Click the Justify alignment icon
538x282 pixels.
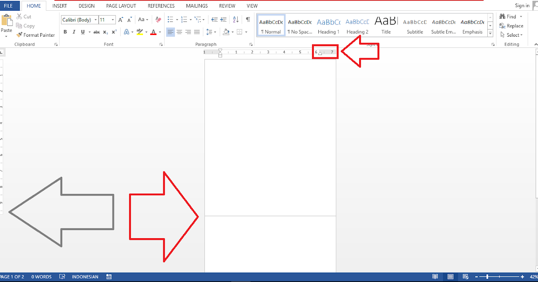click(197, 32)
